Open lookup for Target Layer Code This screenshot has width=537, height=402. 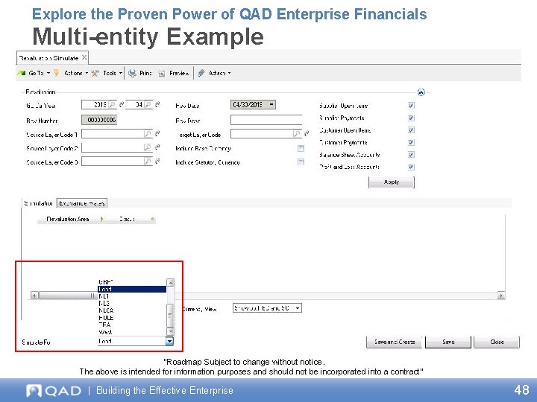point(297,134)
